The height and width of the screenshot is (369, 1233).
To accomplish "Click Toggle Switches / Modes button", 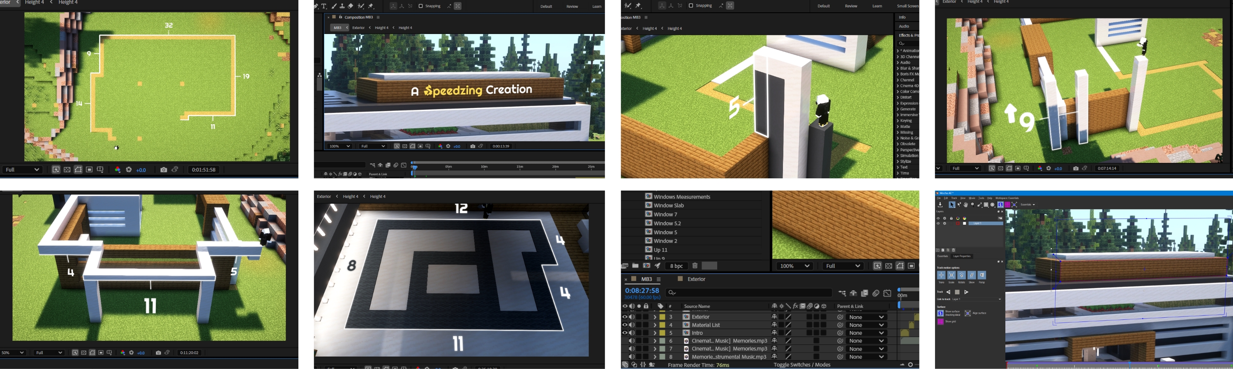I will click(x=802, y=365).
